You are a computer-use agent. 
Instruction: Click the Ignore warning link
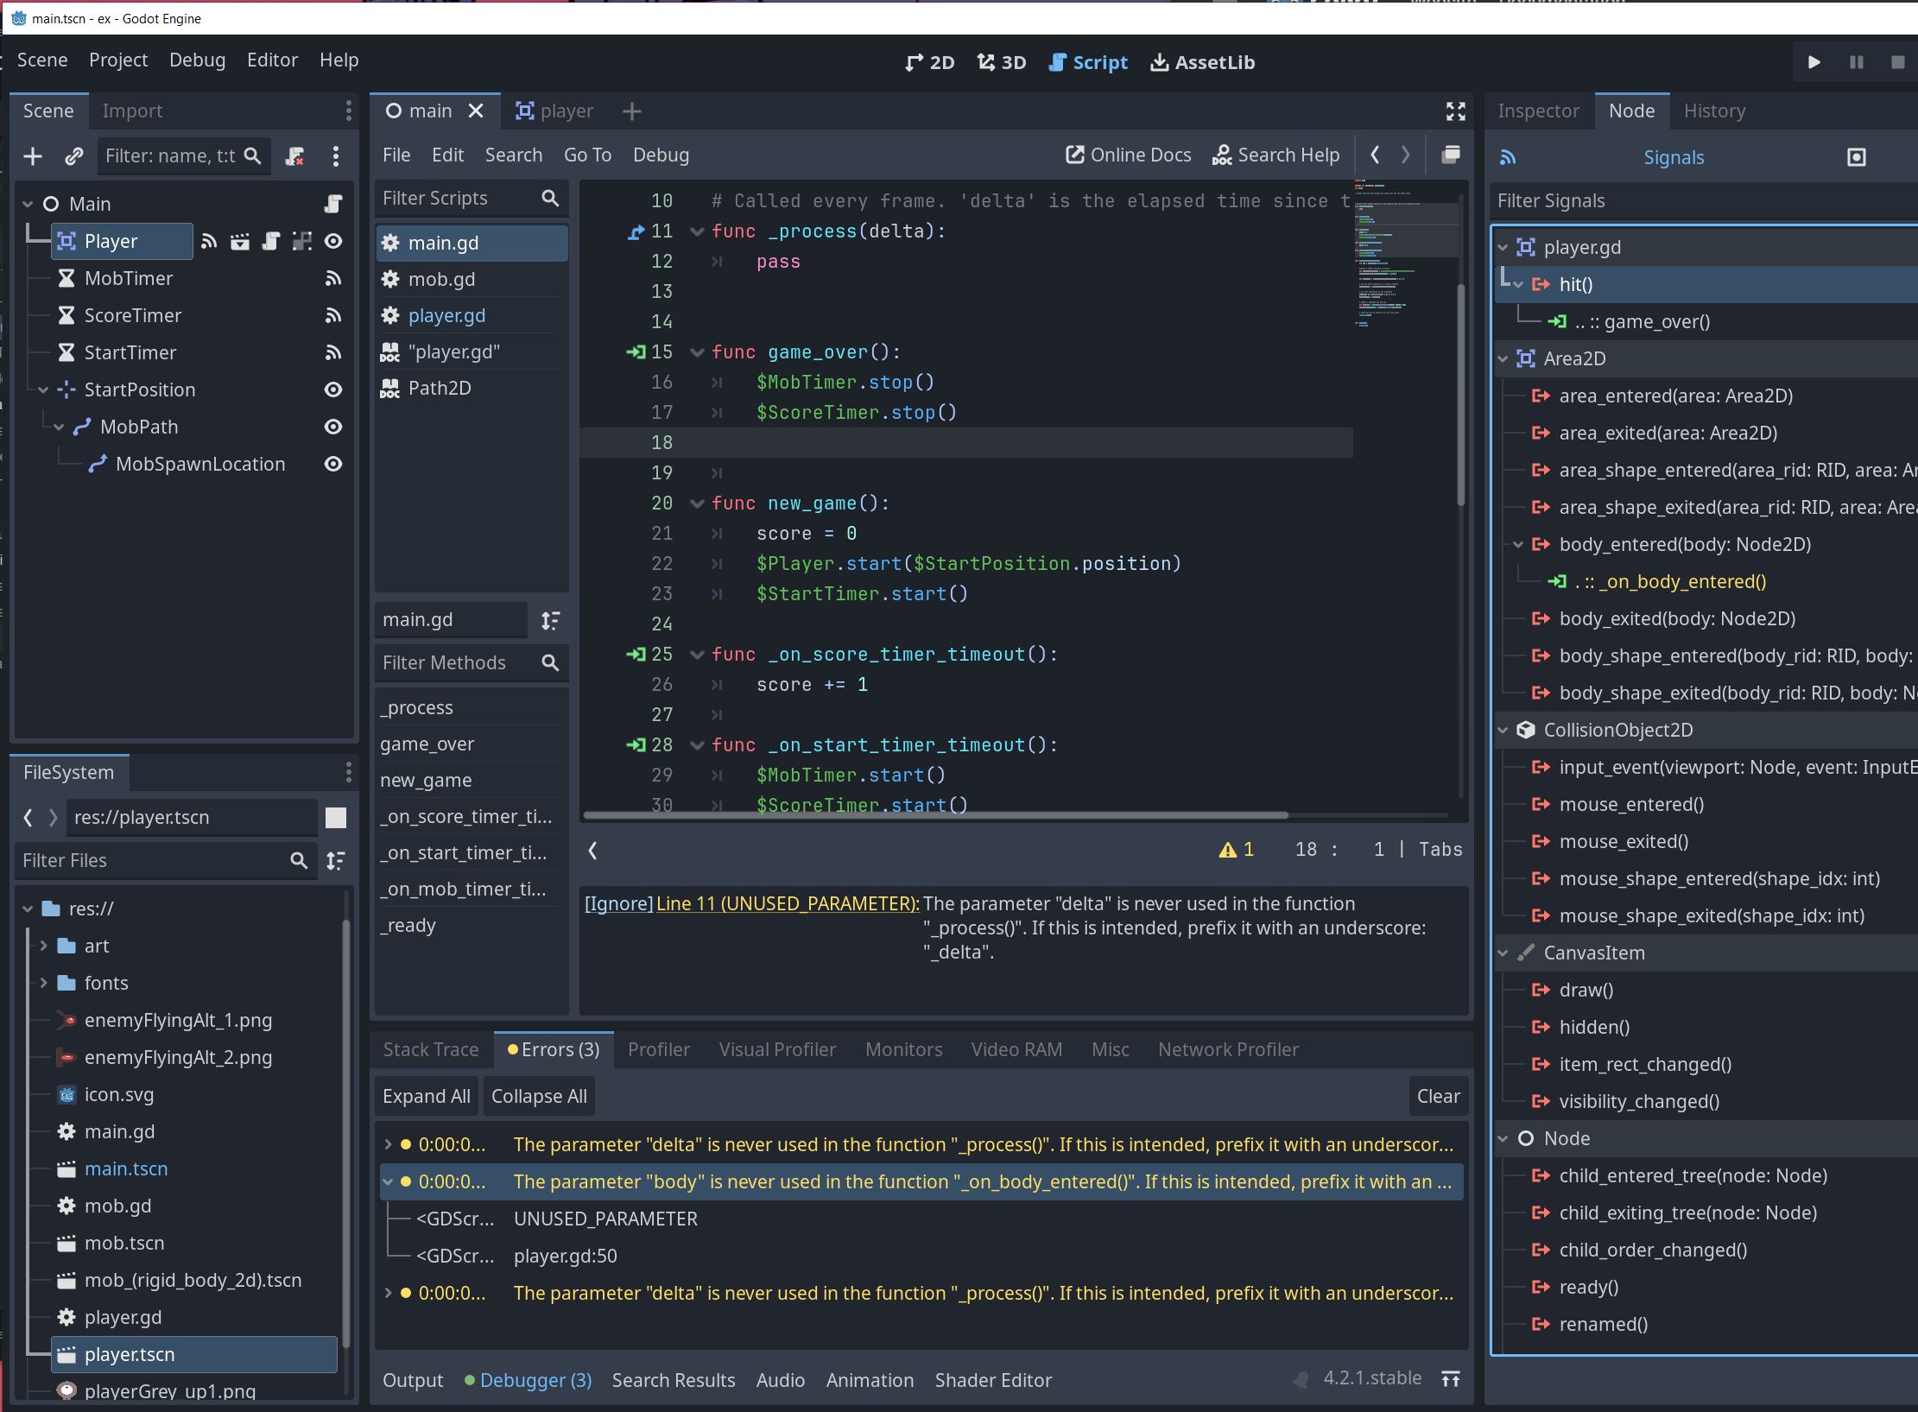pyautogui.click(x=618, y=903)
